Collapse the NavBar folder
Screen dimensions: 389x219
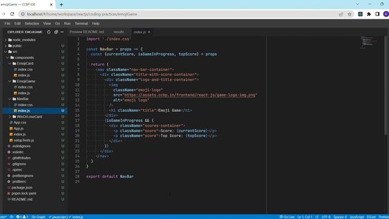point(22,99)
